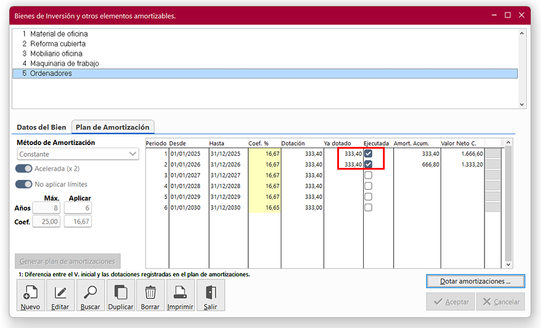This screenshot has height=328, width=541.
Task: Click the Coef. Aplicar field showing 16,67
Action: click(x=78, y=221)
